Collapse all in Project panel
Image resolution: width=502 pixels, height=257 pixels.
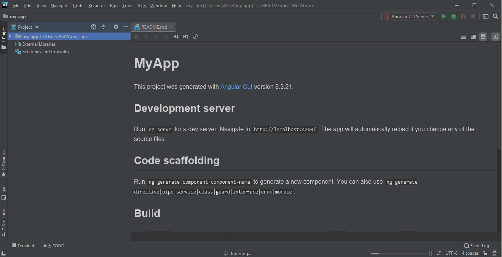coord(103,27)
